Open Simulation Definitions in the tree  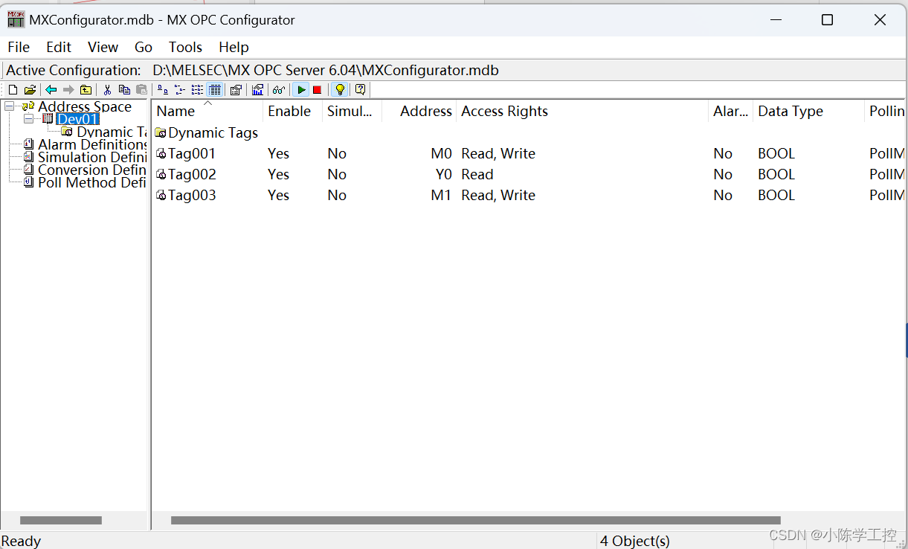92,157
